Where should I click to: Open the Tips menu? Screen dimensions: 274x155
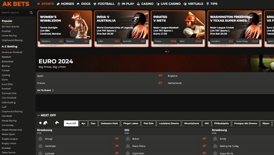212,4
